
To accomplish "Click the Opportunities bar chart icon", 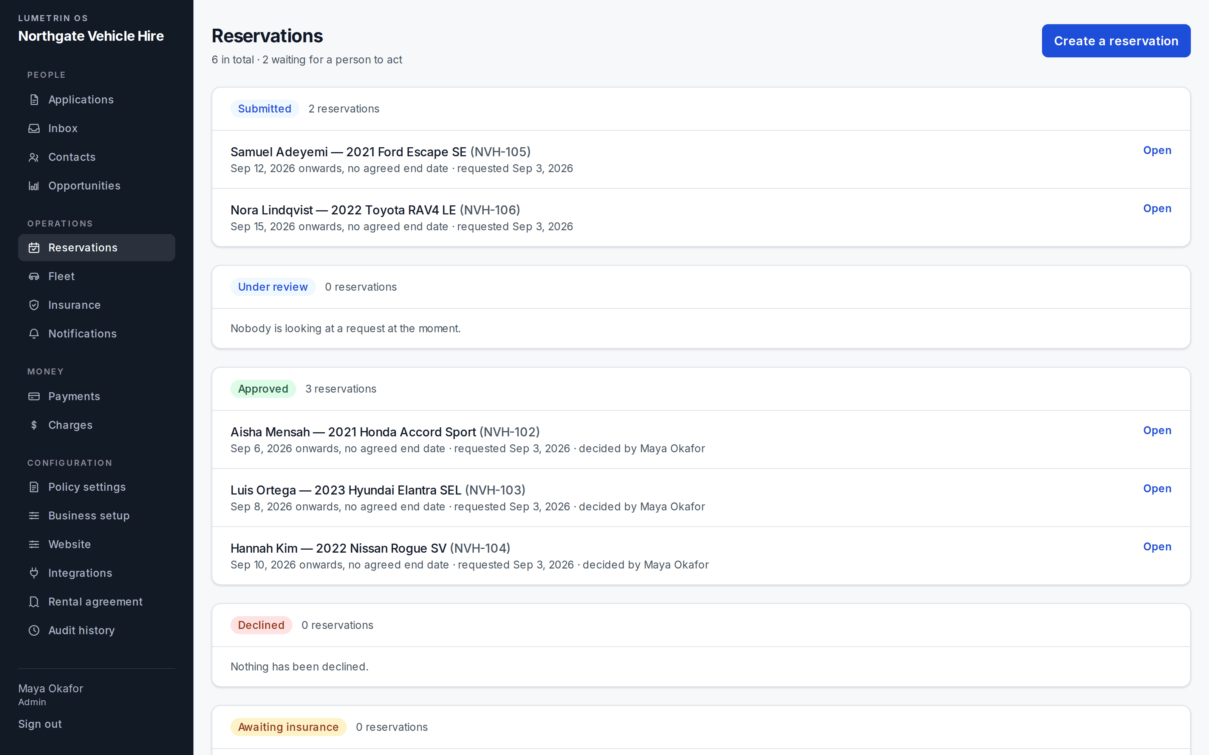I will coord(34,186).
